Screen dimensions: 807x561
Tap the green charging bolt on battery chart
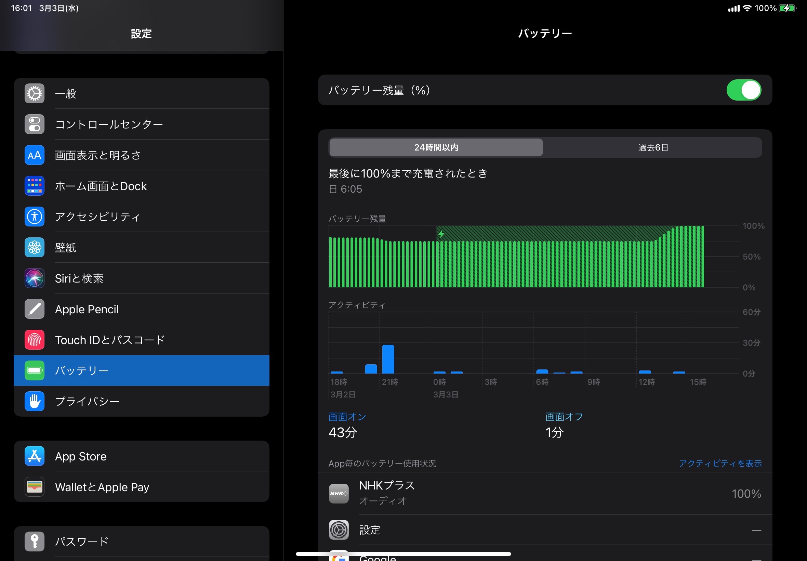point(441,234)
